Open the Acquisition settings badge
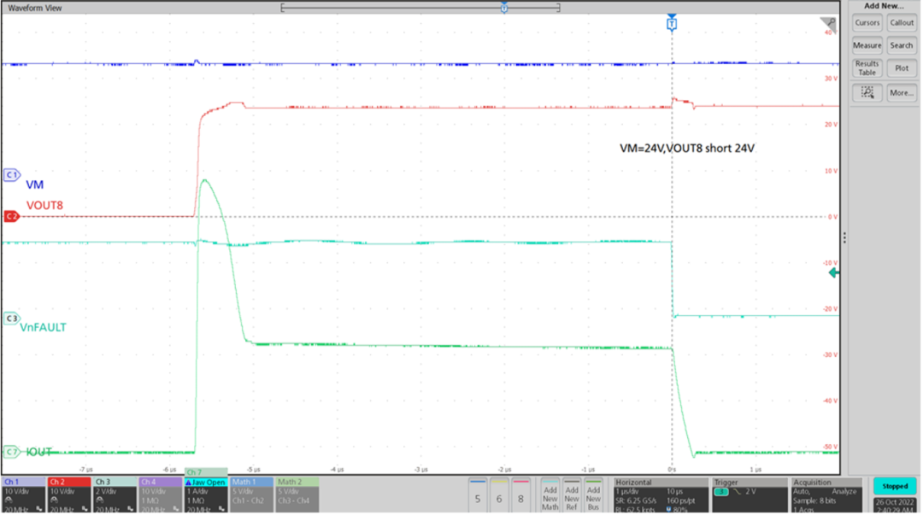923x515 pixels. point(826,495)
